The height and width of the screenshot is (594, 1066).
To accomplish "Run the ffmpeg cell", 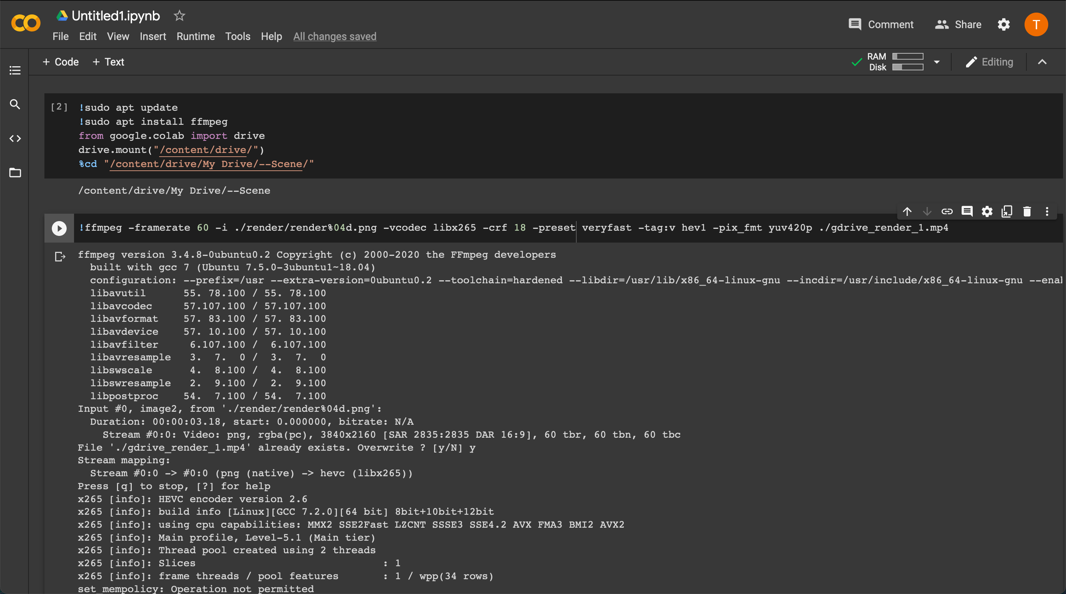I will [x=59, y=228].
